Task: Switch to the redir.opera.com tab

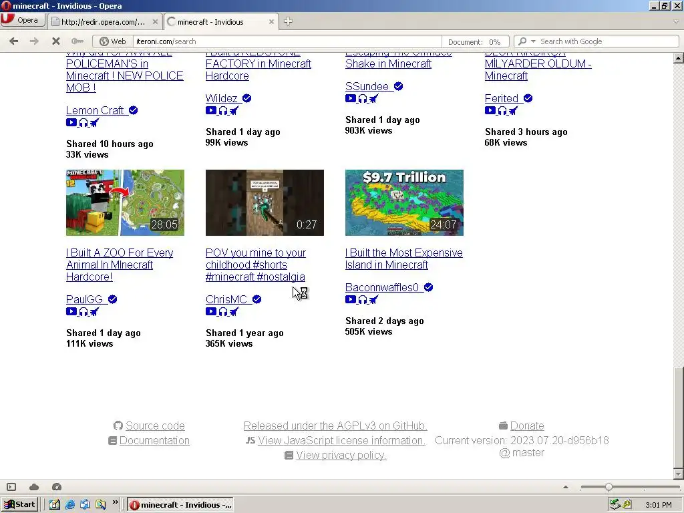Action: tap(104, 22)
